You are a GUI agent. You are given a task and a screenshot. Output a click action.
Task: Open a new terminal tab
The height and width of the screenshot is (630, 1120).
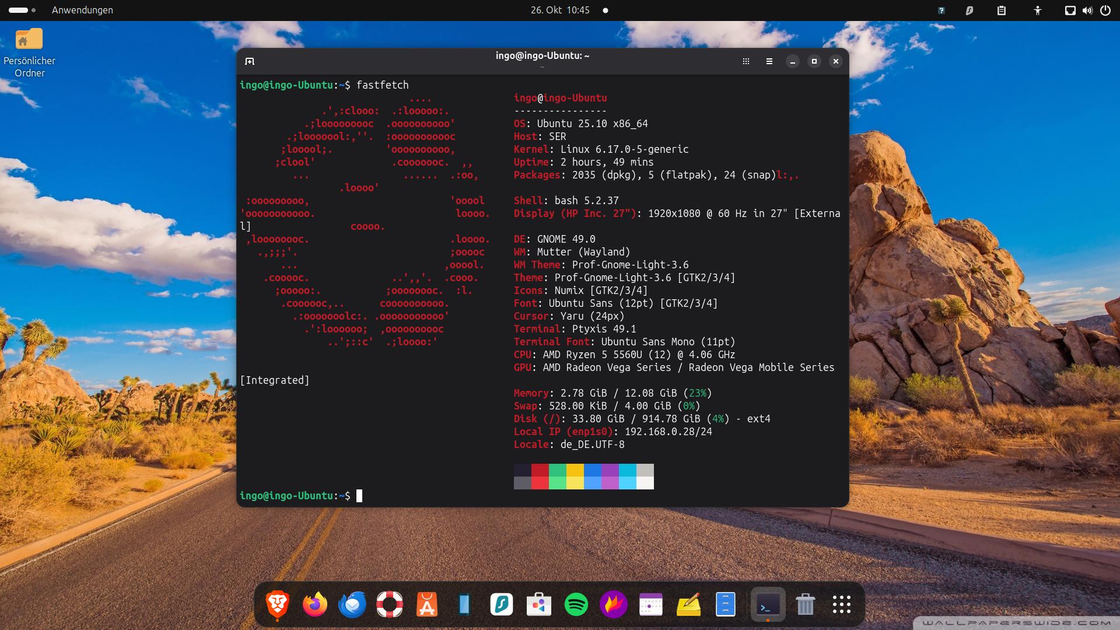click(x=250, y=61)
